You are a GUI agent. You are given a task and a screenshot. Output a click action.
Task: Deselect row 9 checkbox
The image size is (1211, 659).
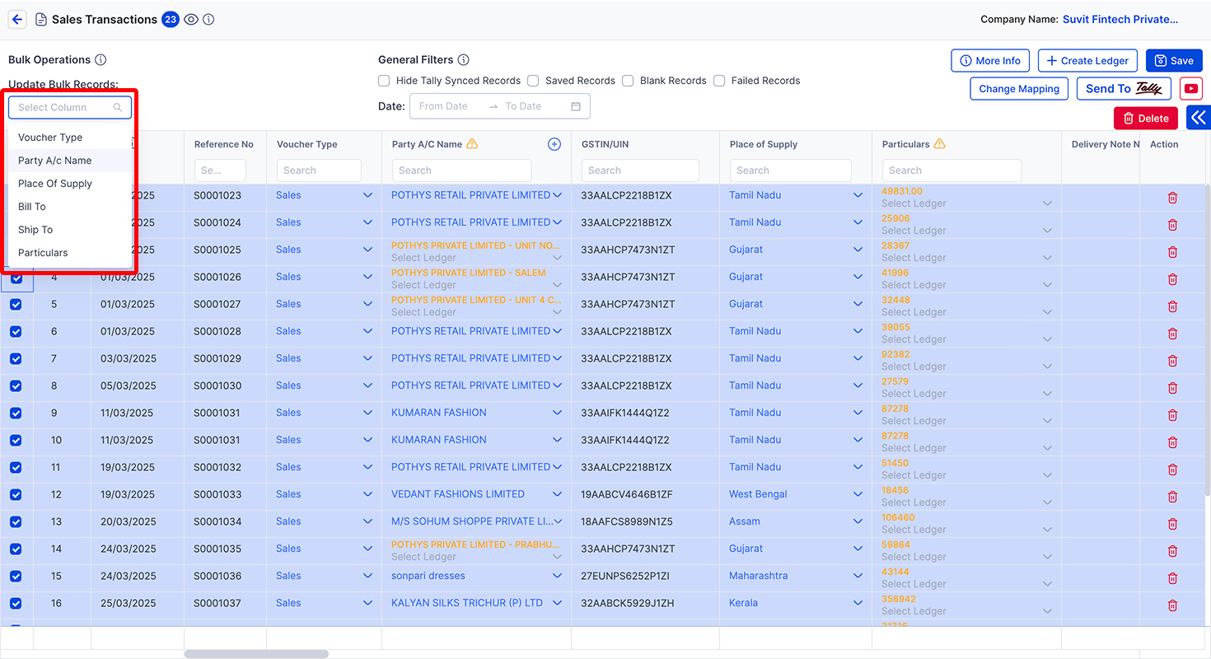[16, 414]
